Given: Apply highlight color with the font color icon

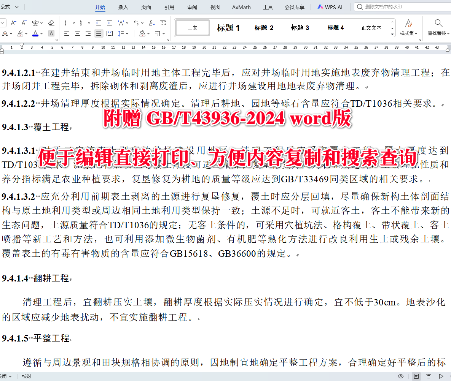Looking at the screenshot, I should click(x=20, y=33).
